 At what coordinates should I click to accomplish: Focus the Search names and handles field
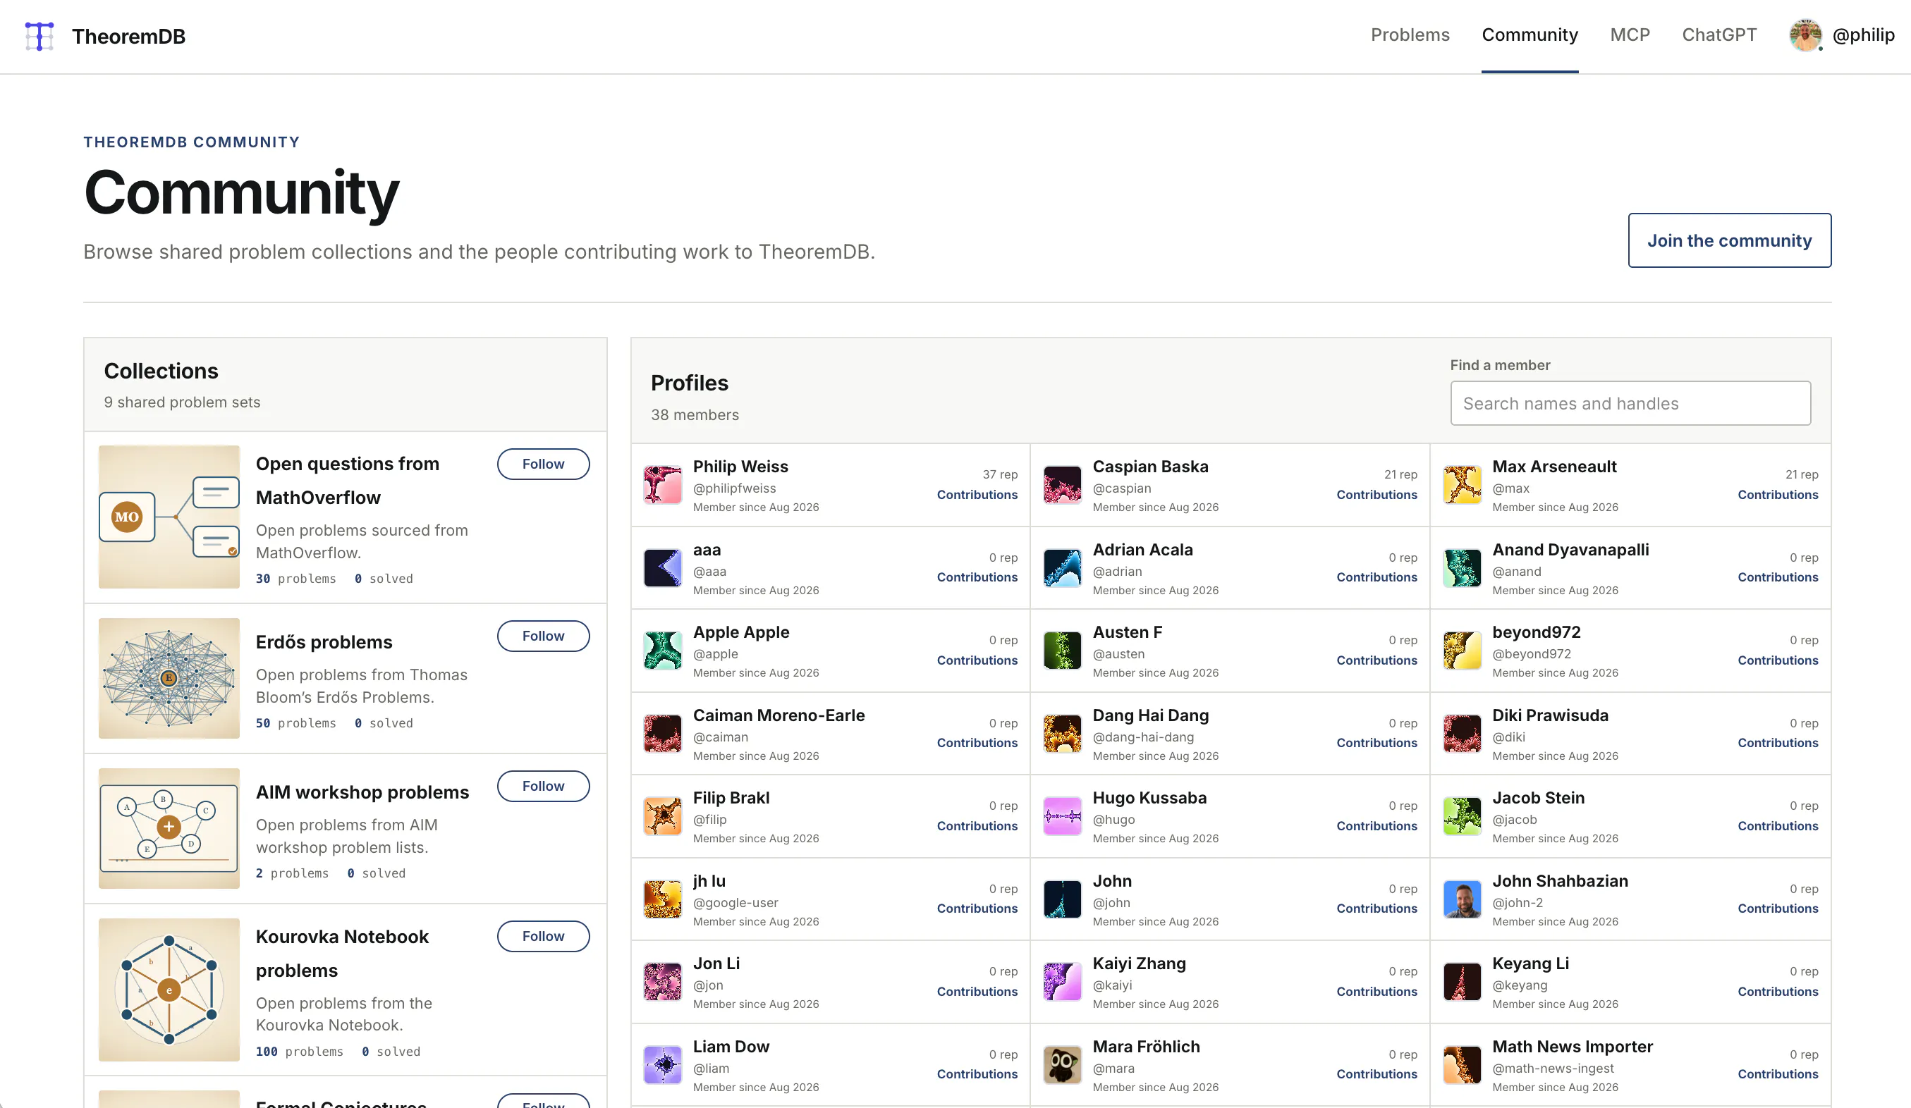pos(1630,403)
